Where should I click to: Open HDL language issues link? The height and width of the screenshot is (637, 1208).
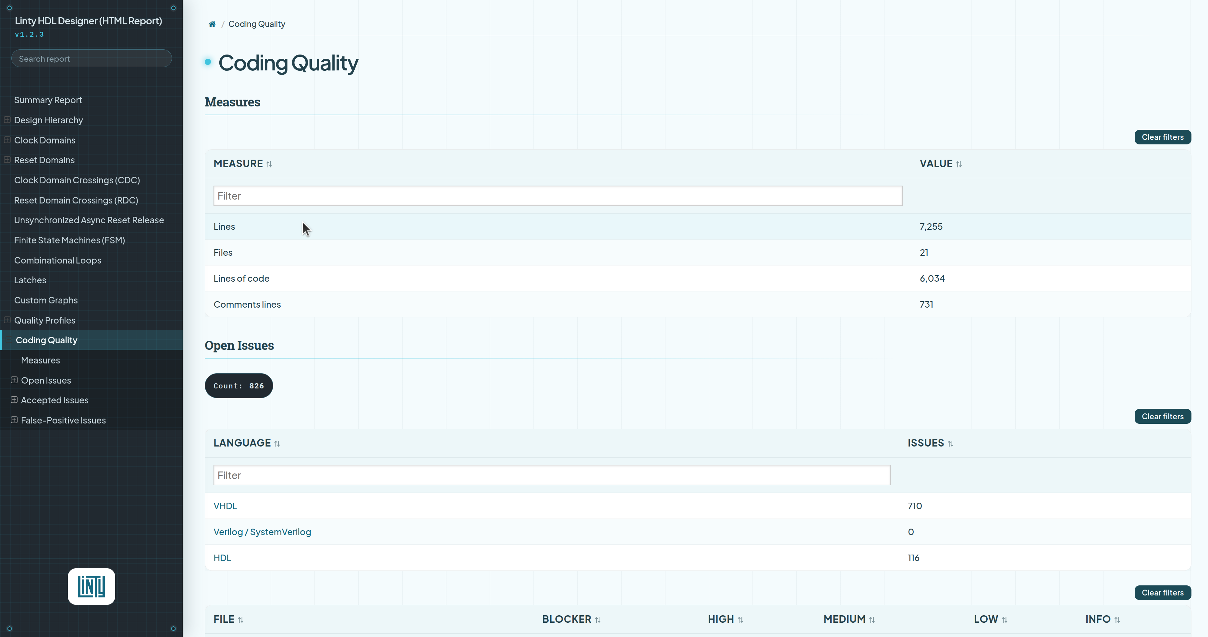222,558
